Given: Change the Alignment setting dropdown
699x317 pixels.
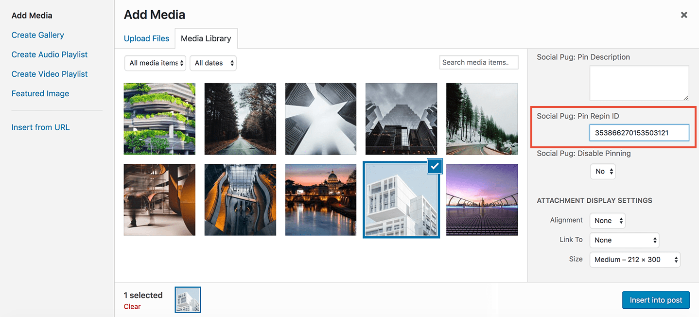Looking at the screenshot, I should 607,220.
